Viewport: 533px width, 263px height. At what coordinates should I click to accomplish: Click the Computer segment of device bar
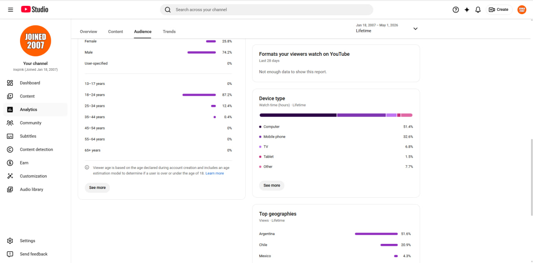click(x=298, y=115)
